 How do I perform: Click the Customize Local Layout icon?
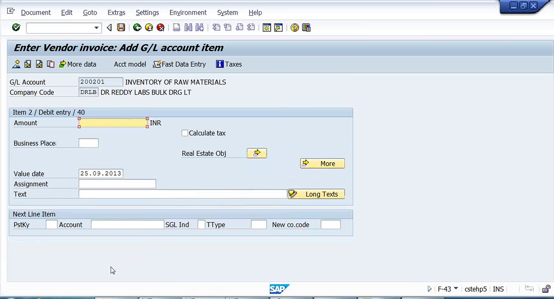306,27
